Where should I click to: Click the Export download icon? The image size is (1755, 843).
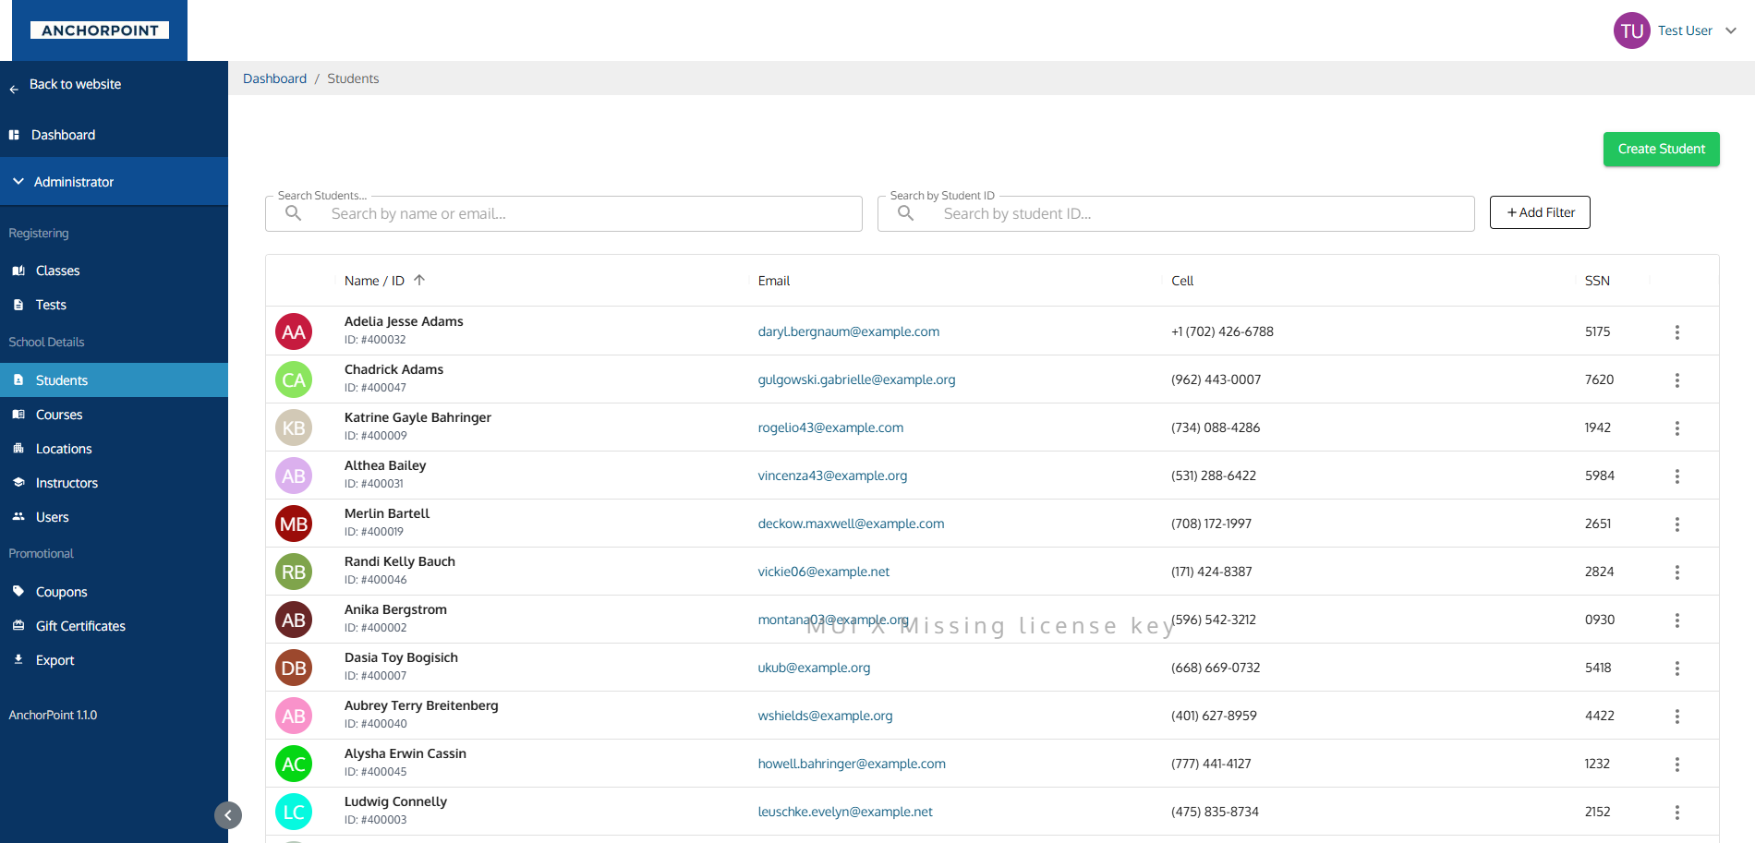[18, 660]
